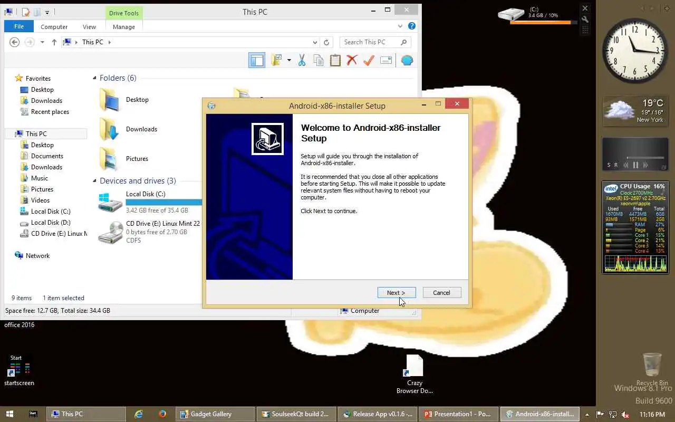Click the next track button on media gadget
This screenshot has height=422, width=675.
point(645,165)
